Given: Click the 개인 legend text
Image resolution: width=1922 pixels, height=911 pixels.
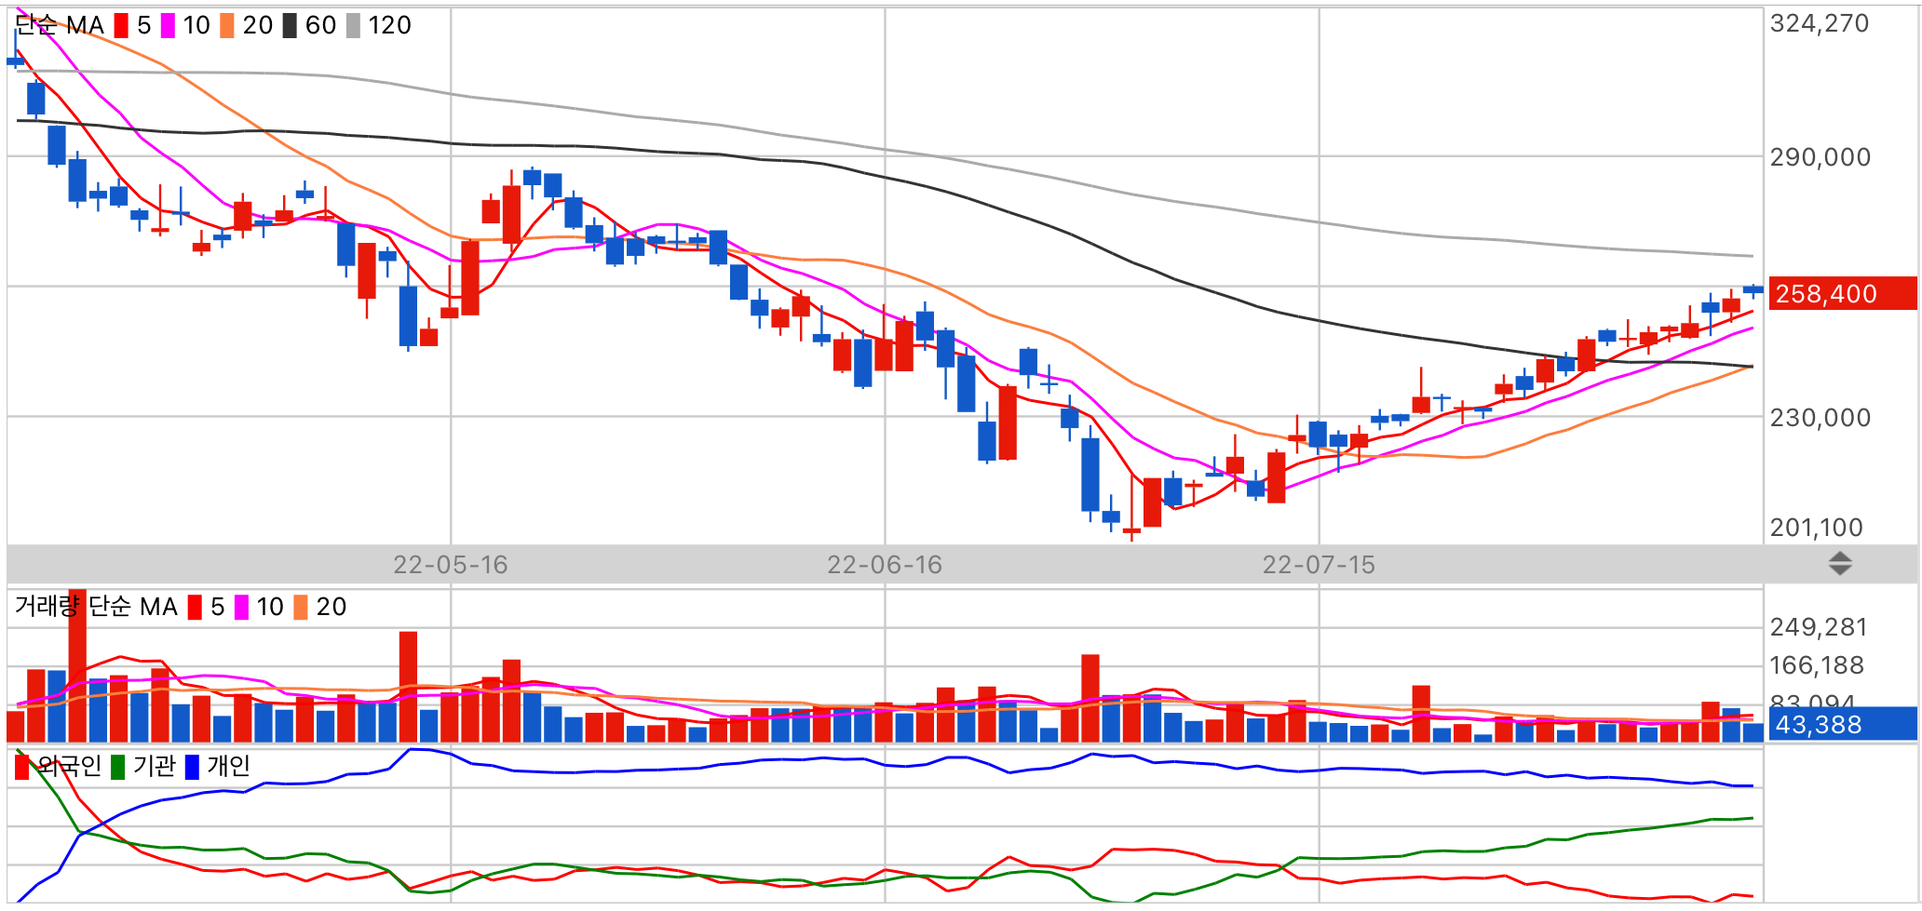Looking at the screenshot, I should pos(229,766).
